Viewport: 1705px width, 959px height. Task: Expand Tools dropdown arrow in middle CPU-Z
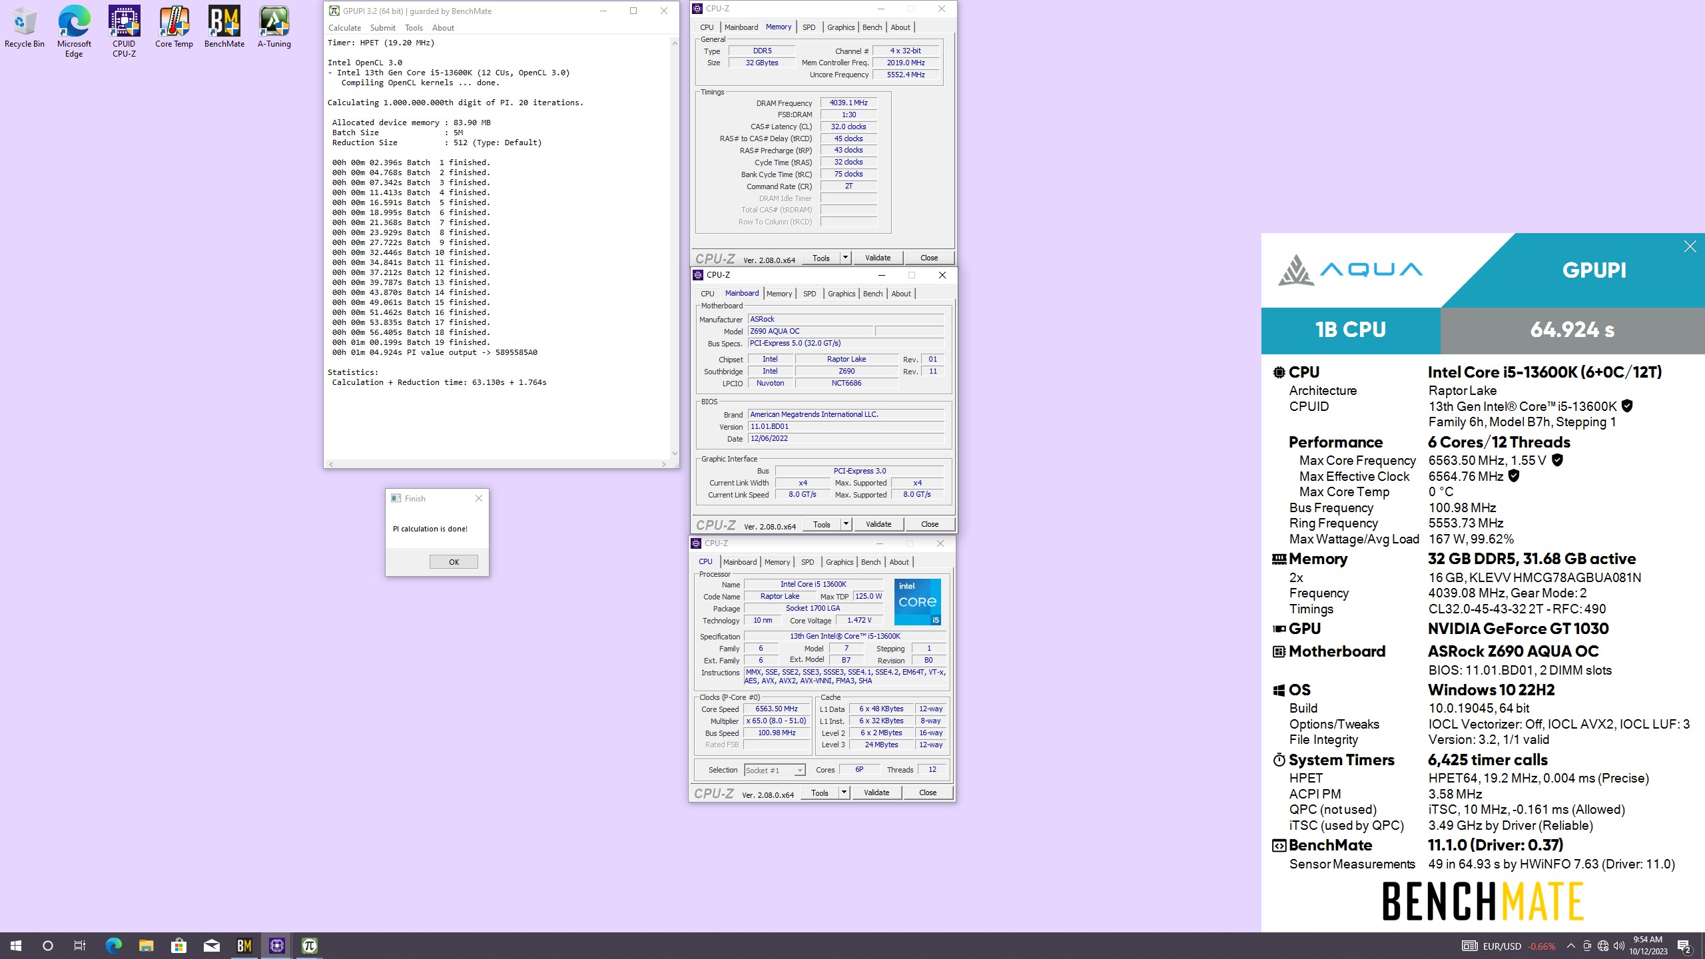[x=846, y=524]
